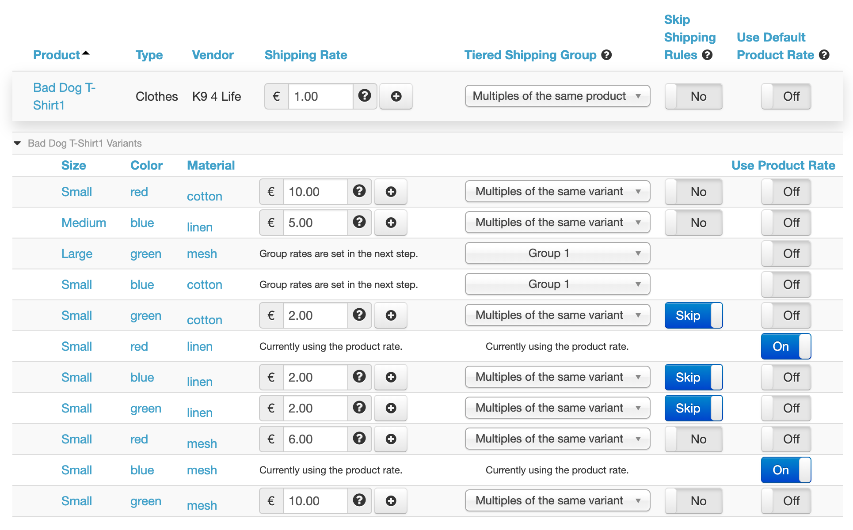Enable Use Product Rate for Small blue cotton
This screenshot has height=530, width=853.
pyautogui.click(x=786, y=284)
